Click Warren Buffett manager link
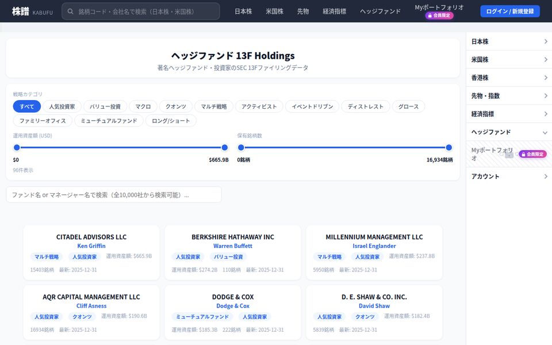This screenshot has width=552, height=345. click(233, 246)
